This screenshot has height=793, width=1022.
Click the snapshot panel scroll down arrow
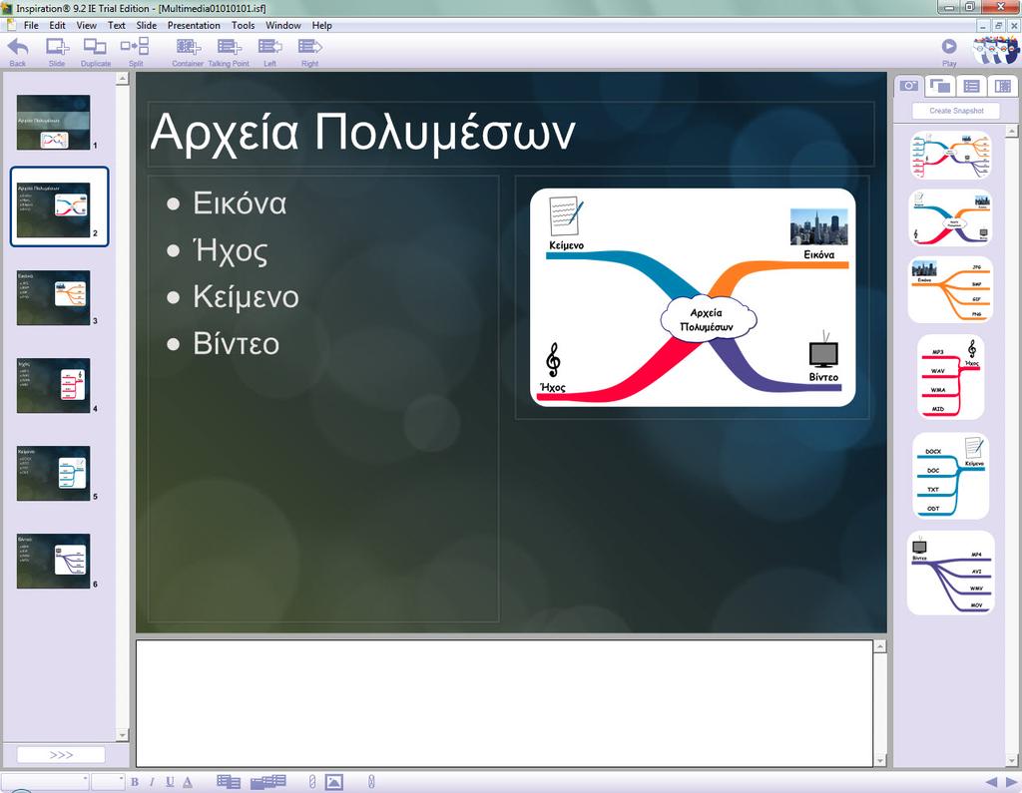[x=1012, y=760]
